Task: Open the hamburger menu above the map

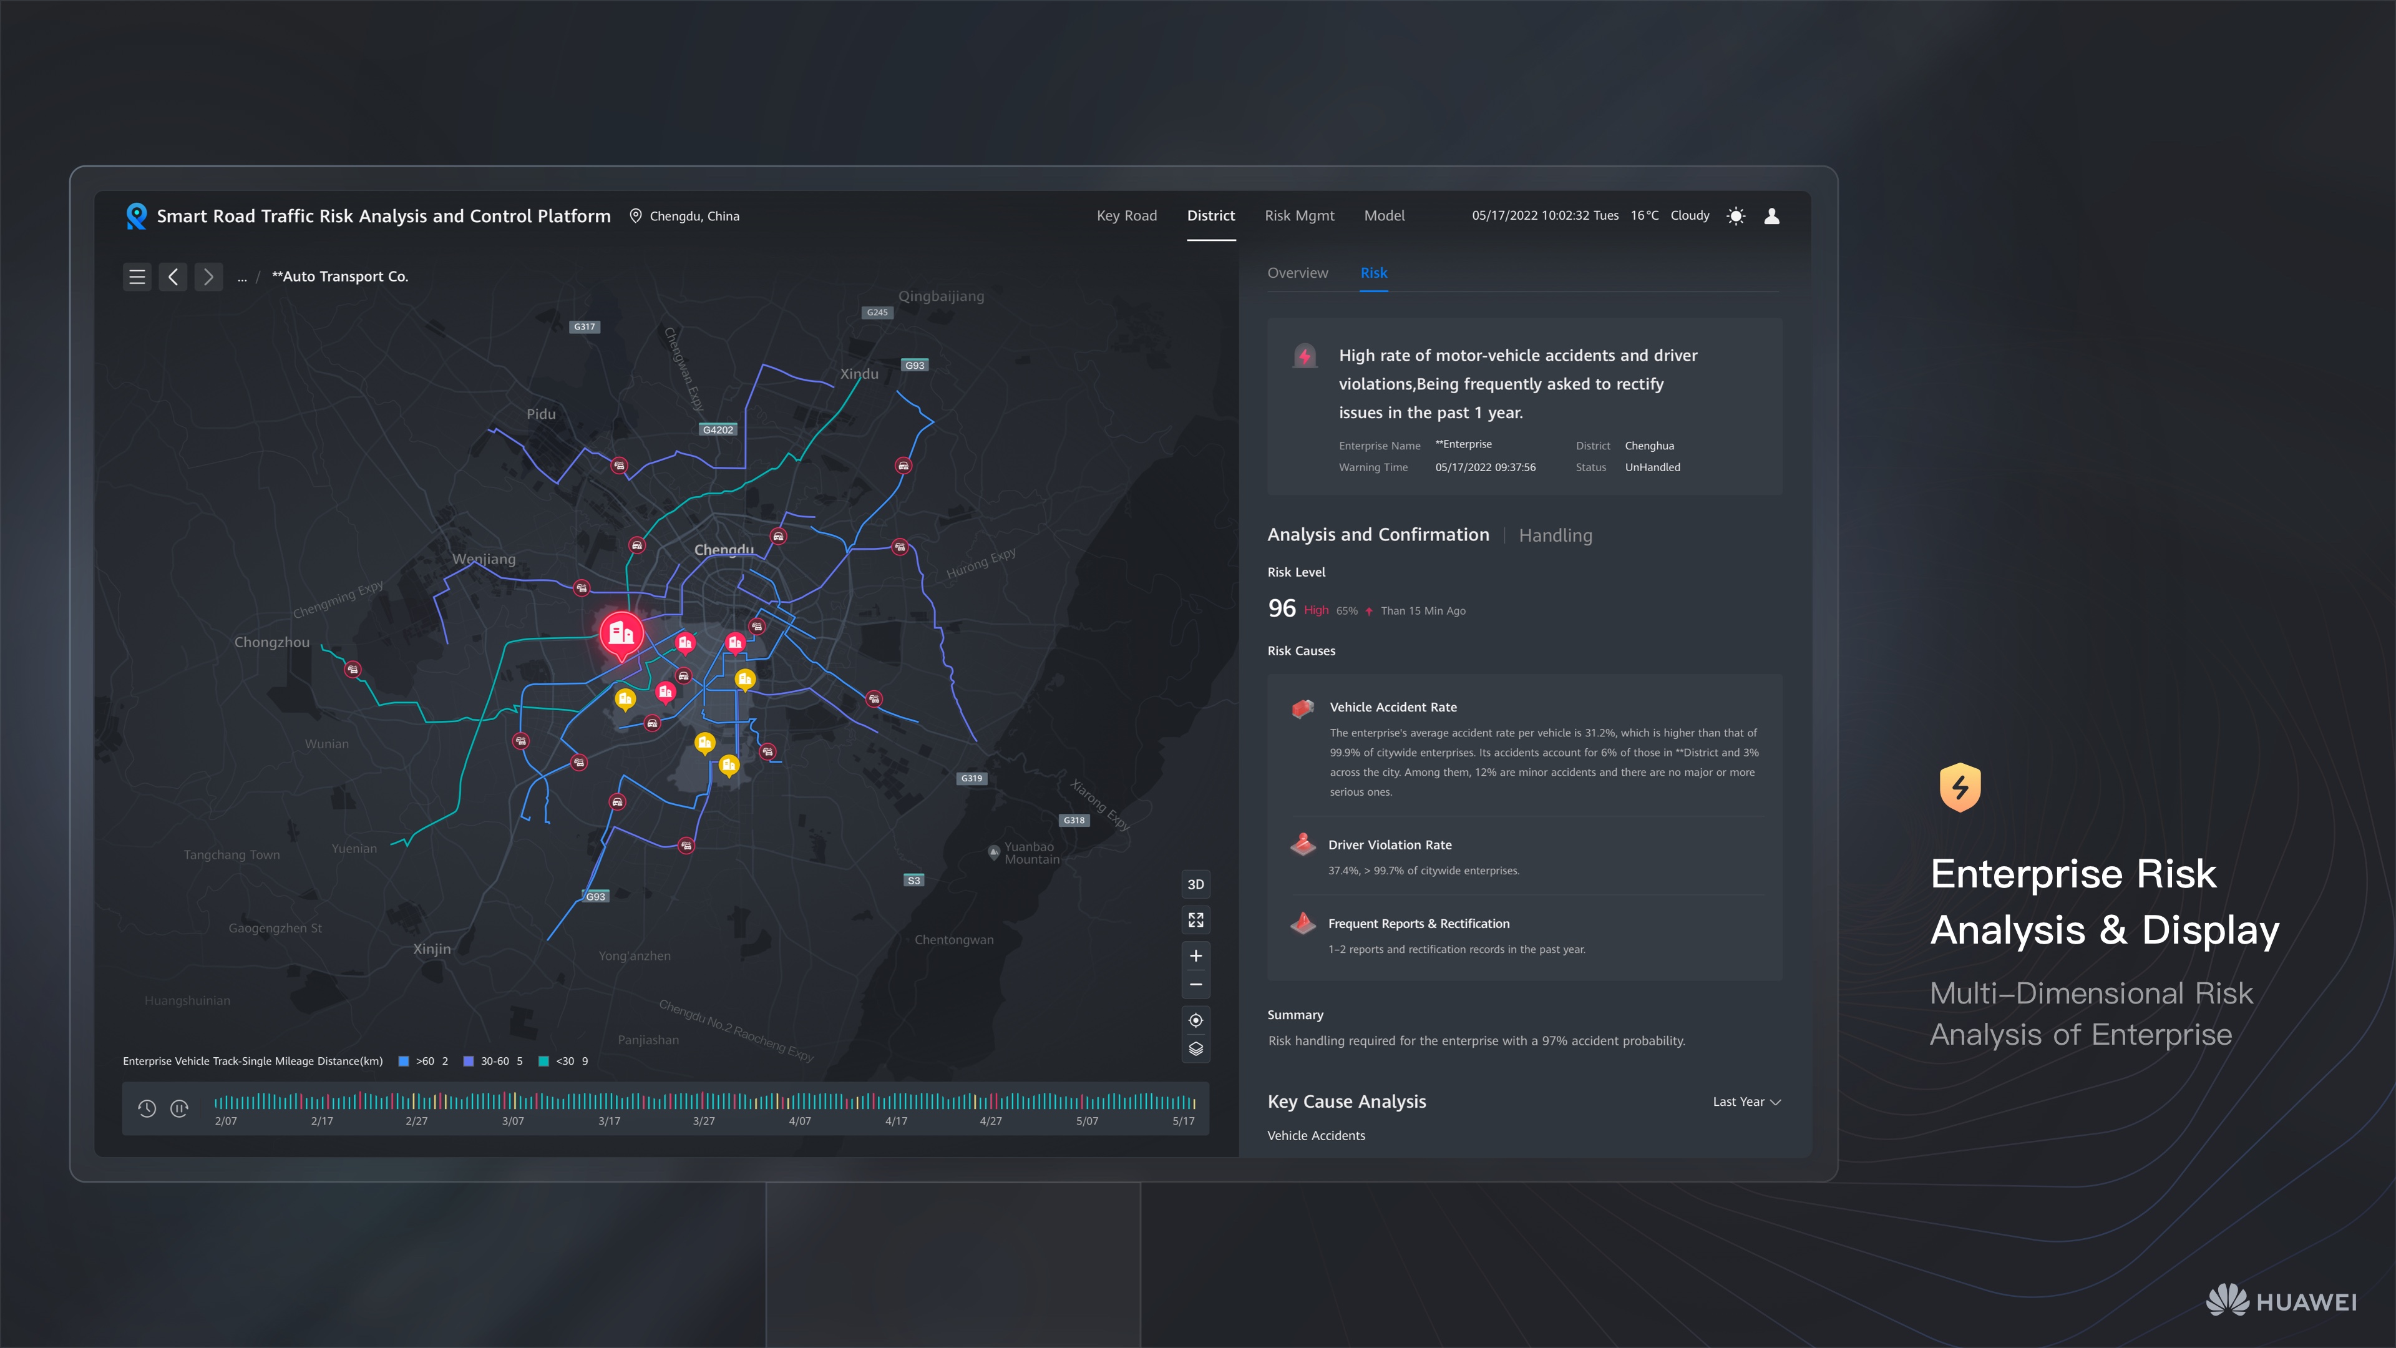Action: coord(137,276)
